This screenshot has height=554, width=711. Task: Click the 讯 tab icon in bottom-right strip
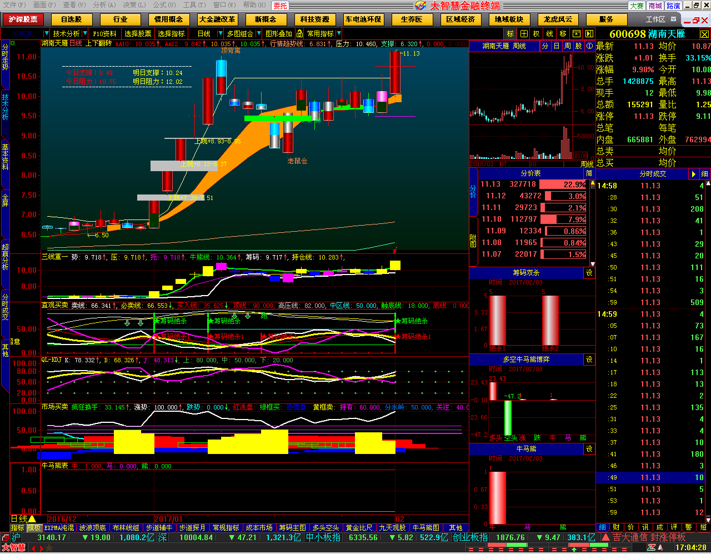tap(645, 527)
